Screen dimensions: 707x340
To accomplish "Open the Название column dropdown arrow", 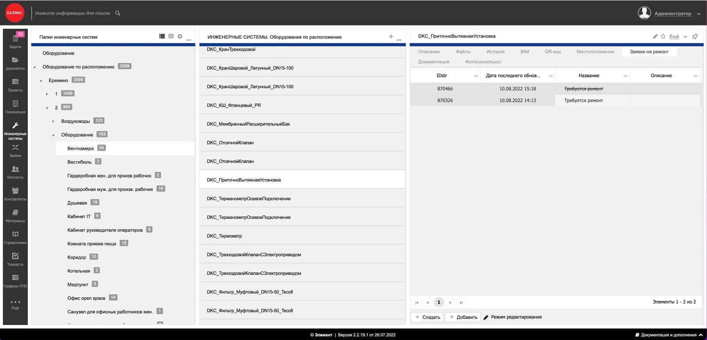I will point(625,76).
